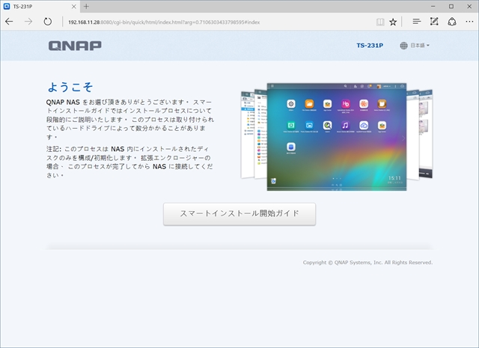Click the スマートインストール開始ガイド button

click(x=239, y=214)
